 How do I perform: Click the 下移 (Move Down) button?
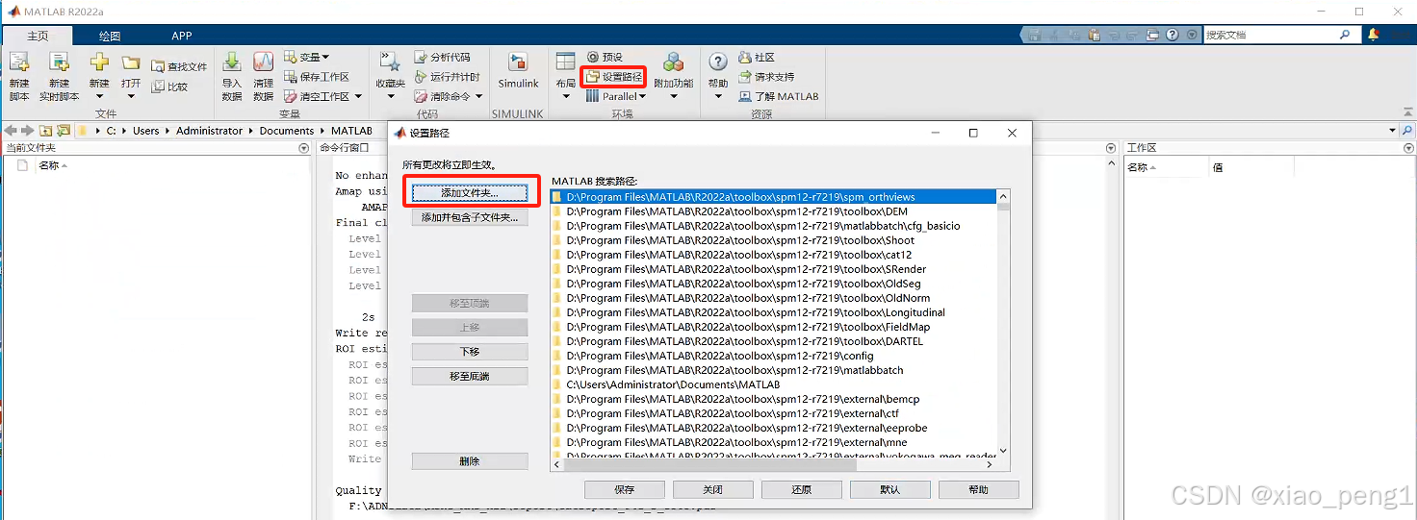[469, 352]
